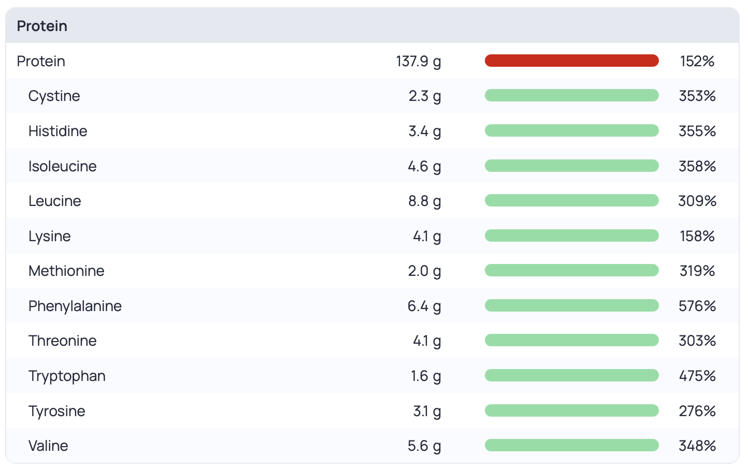Viewport: 748px width, 471px height.
Task: Select the Isoleucine nutrient name
Action: coord(62,166)
